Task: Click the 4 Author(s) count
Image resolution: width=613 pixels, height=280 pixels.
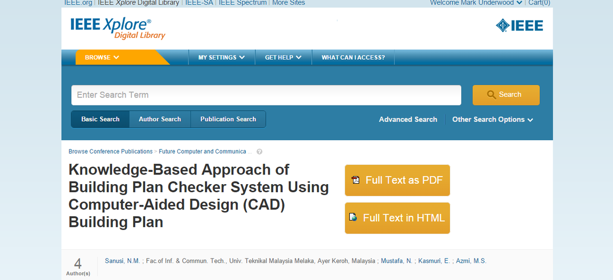Action: 78,267
